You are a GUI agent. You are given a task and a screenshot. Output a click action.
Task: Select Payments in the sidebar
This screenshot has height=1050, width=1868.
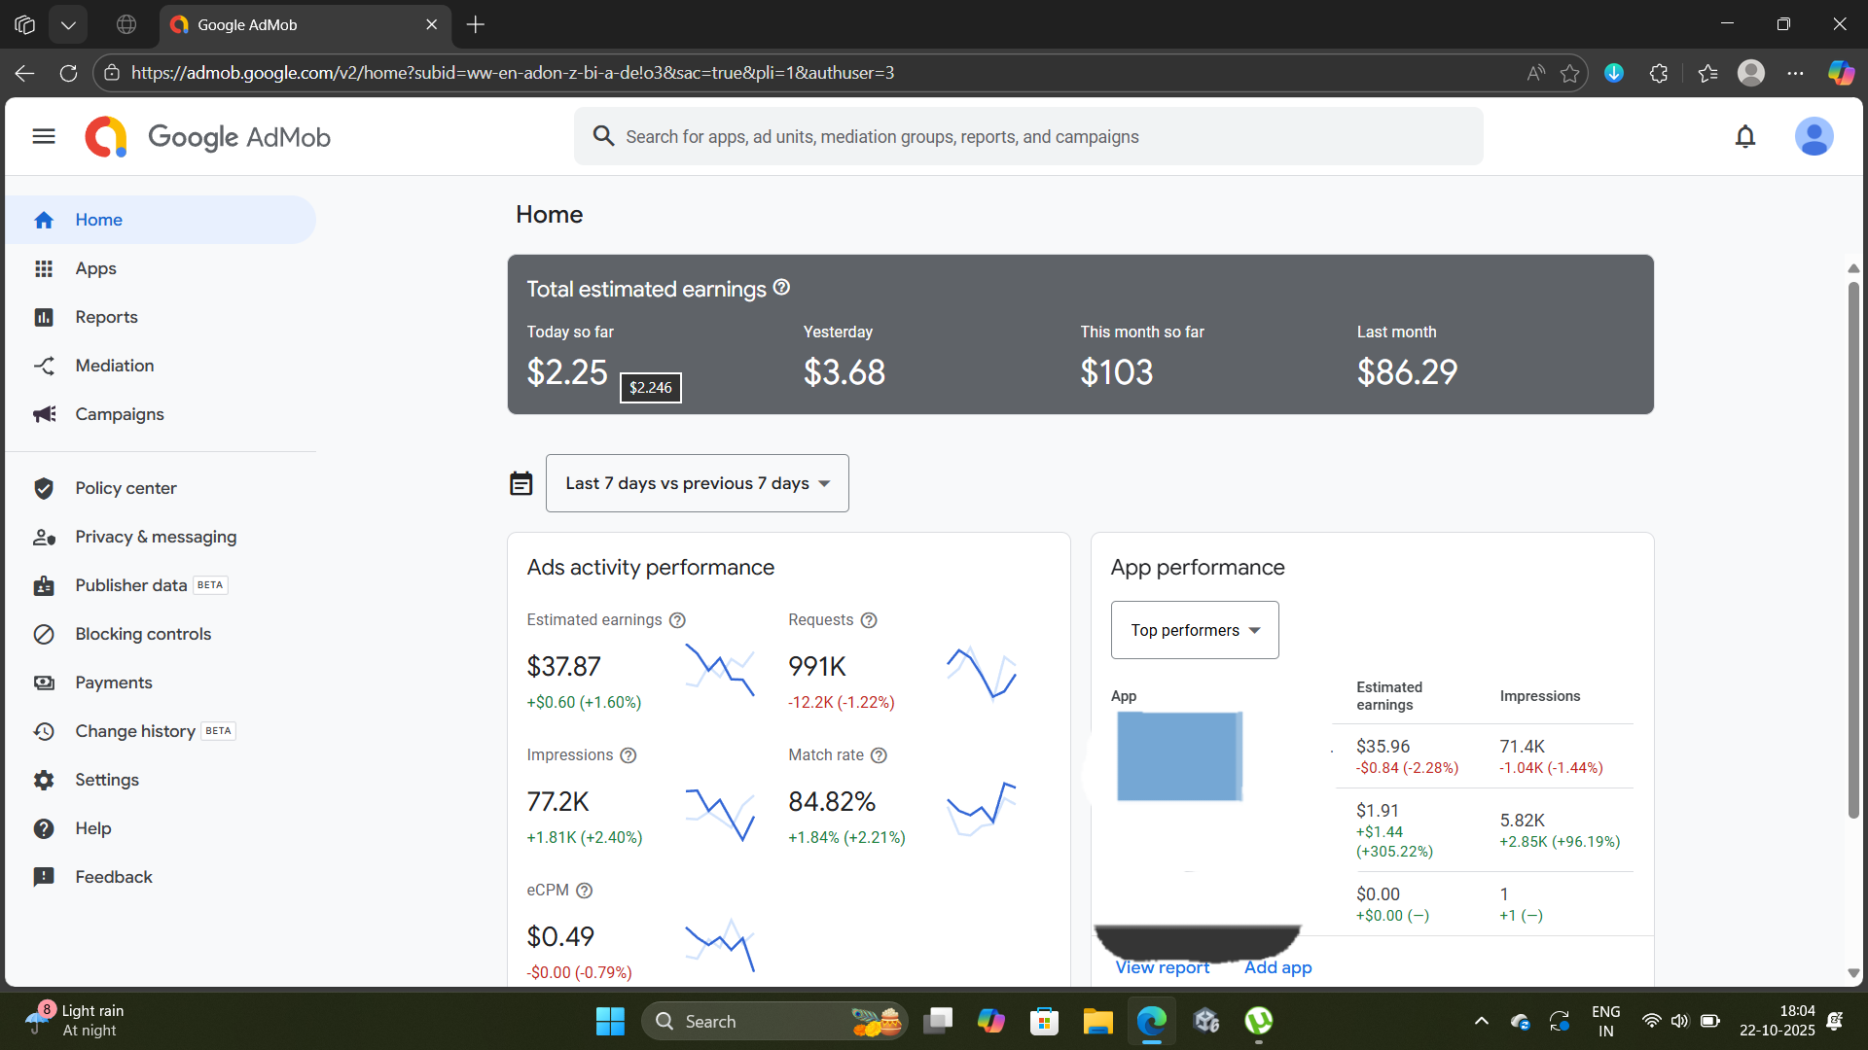point(113,682)
